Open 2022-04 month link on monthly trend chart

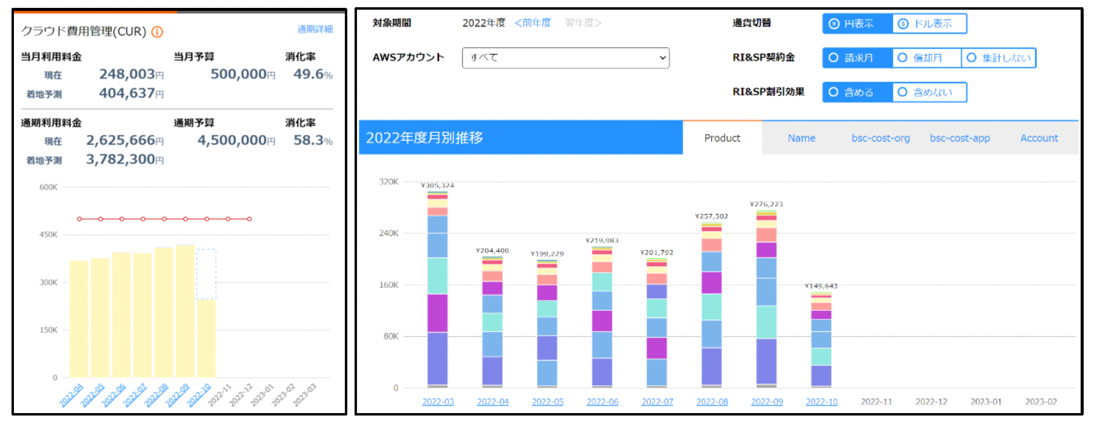[493, 402]
